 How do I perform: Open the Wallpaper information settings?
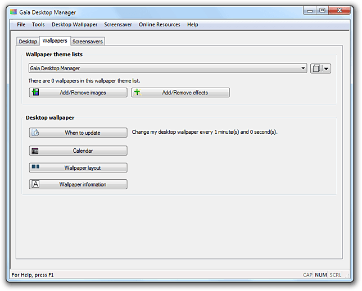78,184
